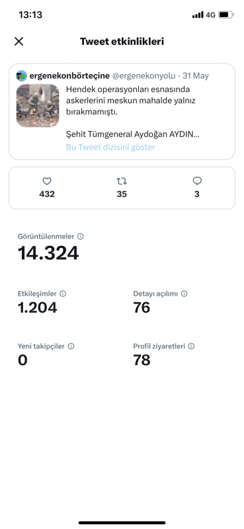Tap the battery icon in status bar
The height and width of the screenshot is (529, 244).
[225, 15]
